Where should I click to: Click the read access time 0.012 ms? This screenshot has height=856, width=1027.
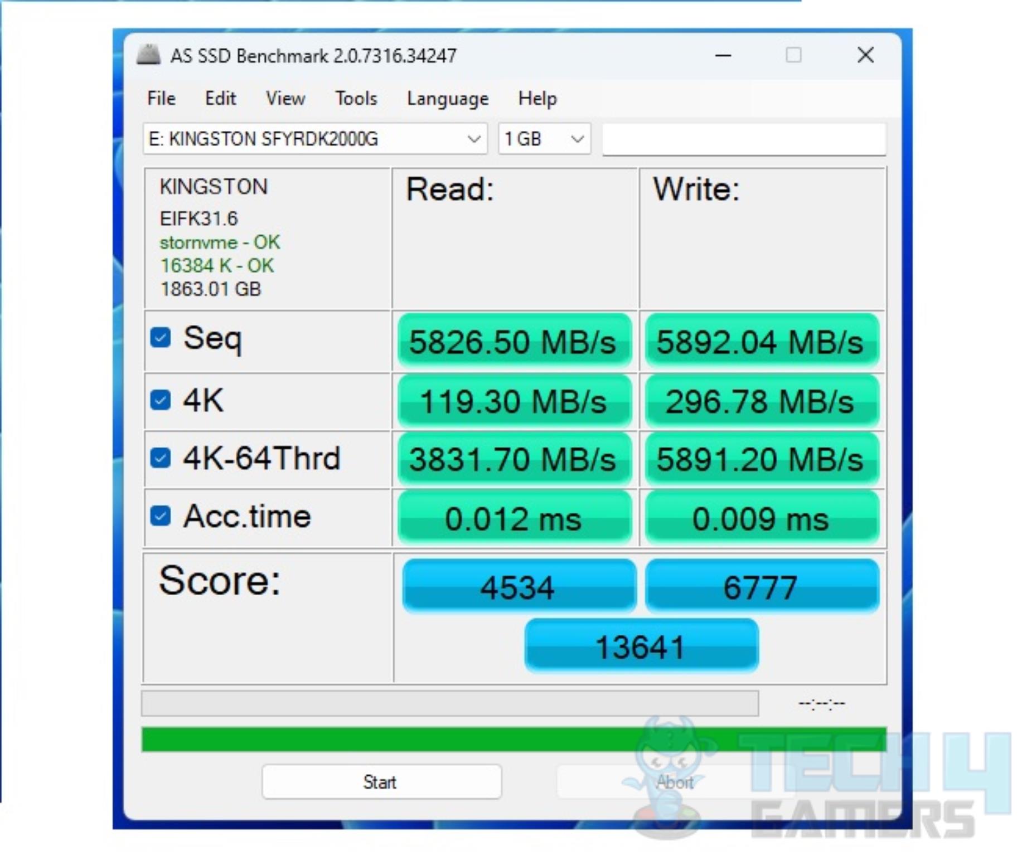515,518
